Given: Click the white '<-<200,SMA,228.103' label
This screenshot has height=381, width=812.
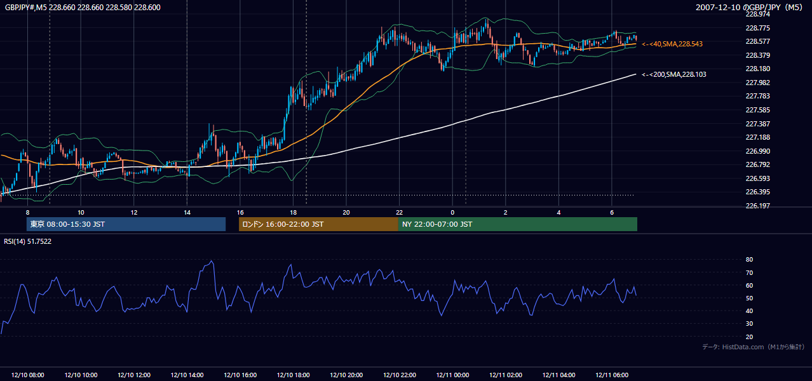Looking at the screenshot, I should point(673,74).
